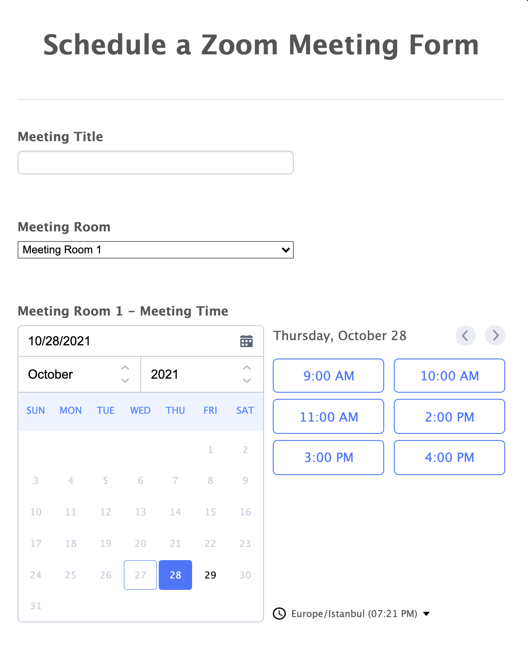Click the month up arrow
Viewport: 528px width, 646px height.
pyautogui.click(x=125, y=368)
